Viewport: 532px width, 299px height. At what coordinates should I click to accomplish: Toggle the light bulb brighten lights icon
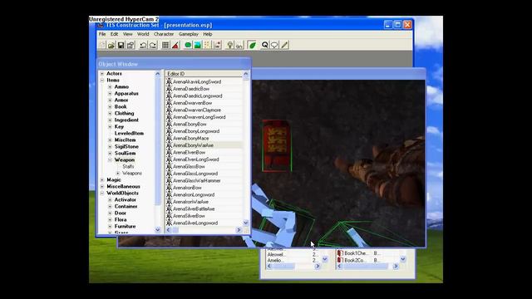click(229, 45)
